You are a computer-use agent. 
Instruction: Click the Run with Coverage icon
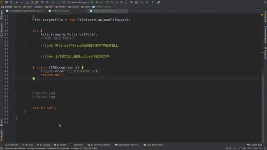pos(101,2)
